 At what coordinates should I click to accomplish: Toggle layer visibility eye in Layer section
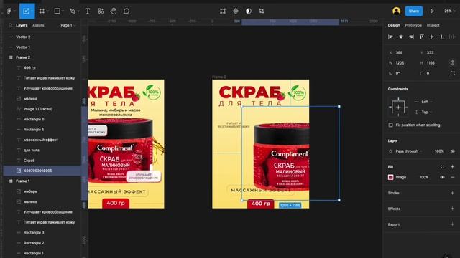point(452,151)
